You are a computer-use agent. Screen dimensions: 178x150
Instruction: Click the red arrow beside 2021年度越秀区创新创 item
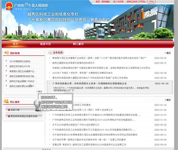[7, 61]
